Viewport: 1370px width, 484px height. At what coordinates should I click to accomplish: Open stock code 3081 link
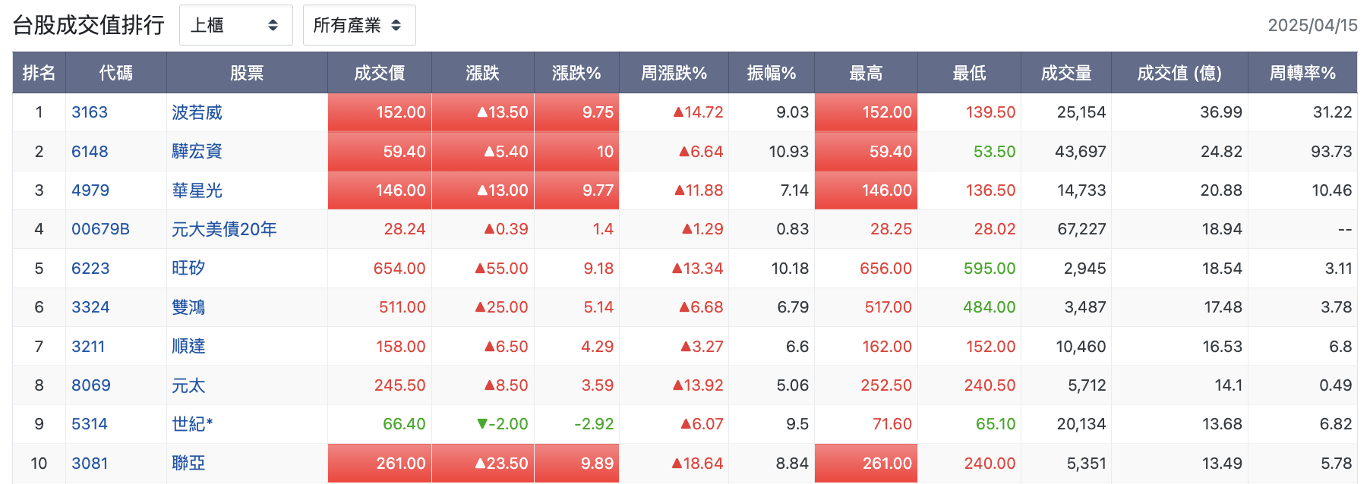point(90,464)
